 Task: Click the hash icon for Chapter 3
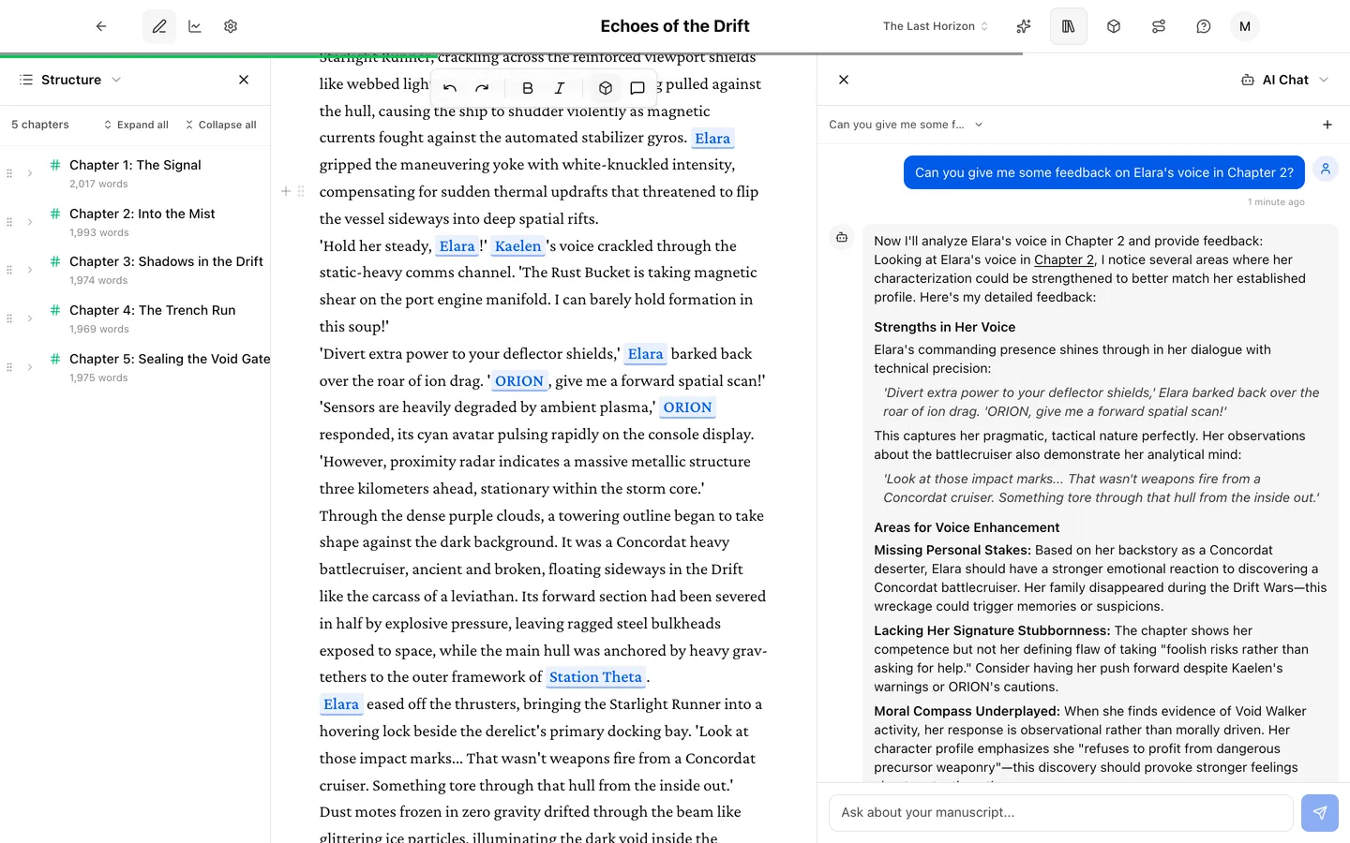point(55,261)
